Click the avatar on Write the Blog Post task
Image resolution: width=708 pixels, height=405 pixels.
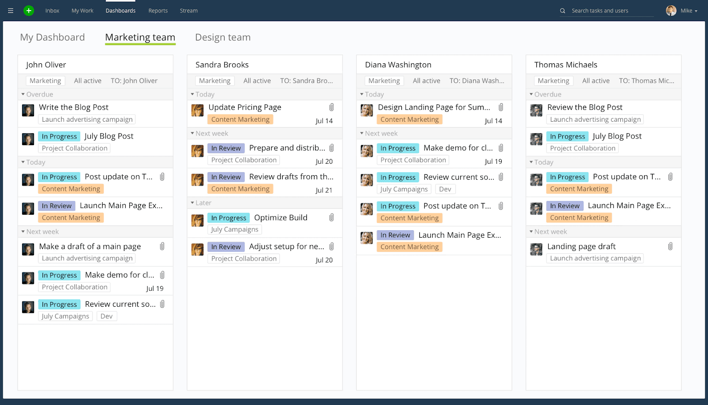point(28,110)
